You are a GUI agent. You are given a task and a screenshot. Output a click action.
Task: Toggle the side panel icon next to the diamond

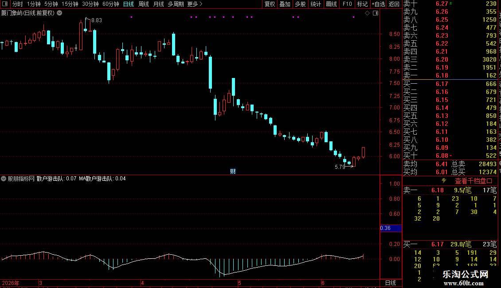[x=376, y=13]
